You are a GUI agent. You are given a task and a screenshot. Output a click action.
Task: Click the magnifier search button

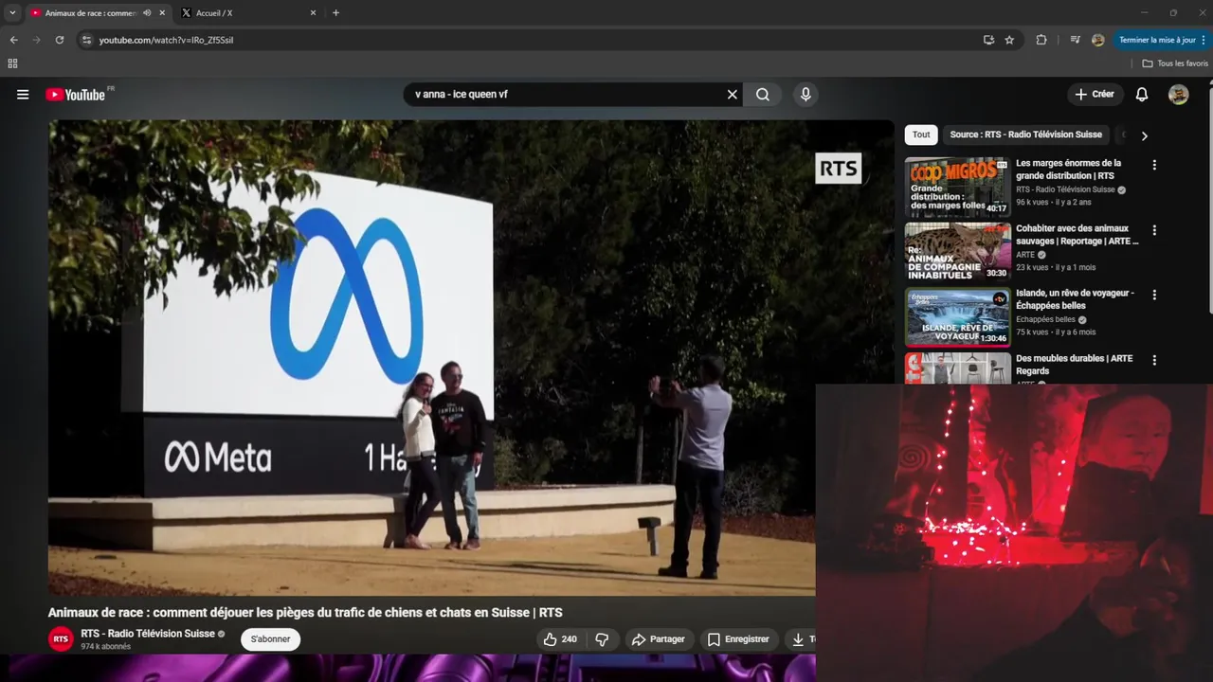(x=762, y=95)
